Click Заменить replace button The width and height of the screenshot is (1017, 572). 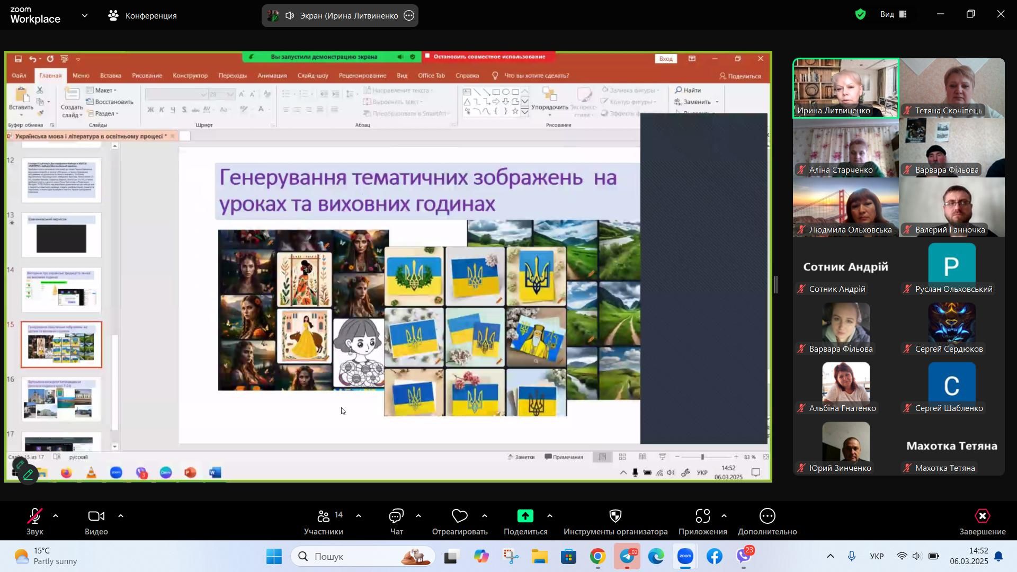[697, 102]
